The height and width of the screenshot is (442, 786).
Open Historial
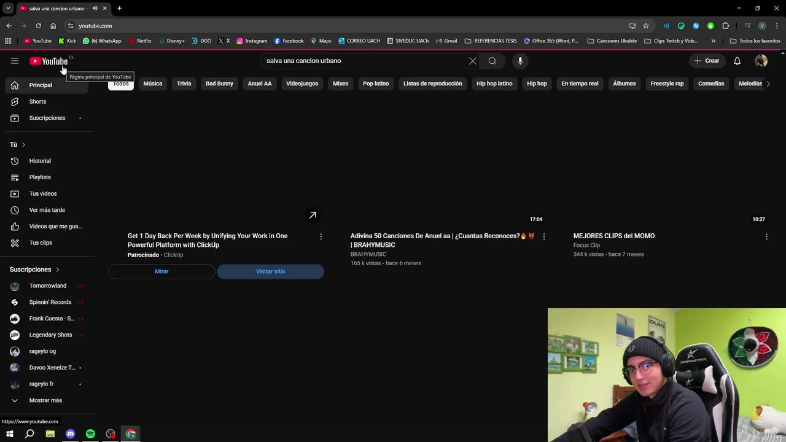point(47,161)
